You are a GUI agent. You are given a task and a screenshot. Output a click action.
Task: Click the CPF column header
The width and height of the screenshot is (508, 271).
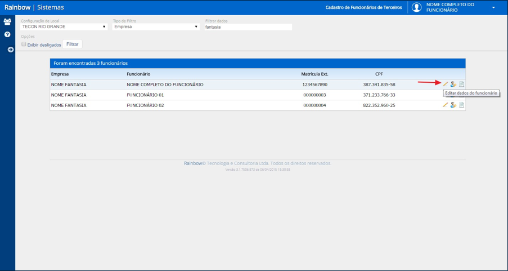point(379,74)
